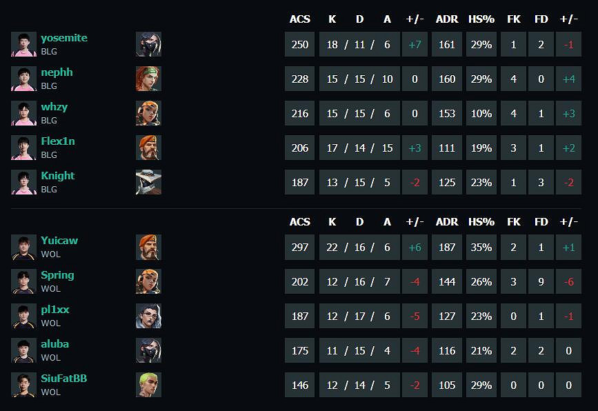Open yosemite's player profile link
This screenshot has width=598, height=411.
pos(64,38)
